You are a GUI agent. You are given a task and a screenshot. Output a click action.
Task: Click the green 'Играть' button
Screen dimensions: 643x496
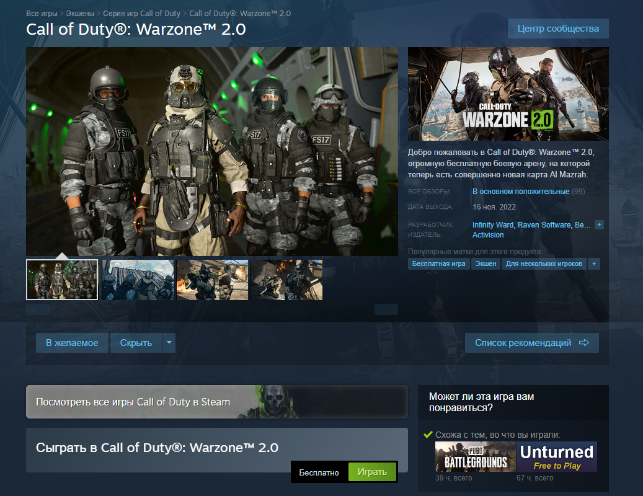click(372, 472)
